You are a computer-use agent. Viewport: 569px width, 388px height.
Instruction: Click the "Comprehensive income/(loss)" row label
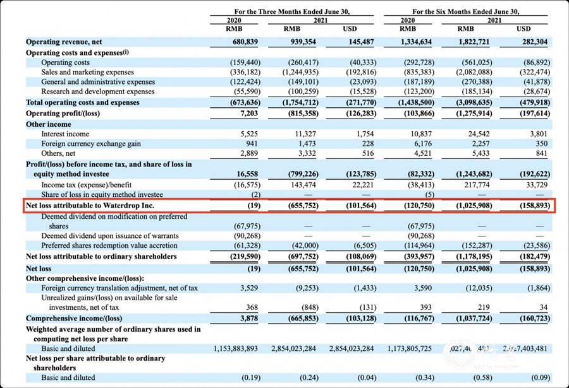click(x=74, y=319)
